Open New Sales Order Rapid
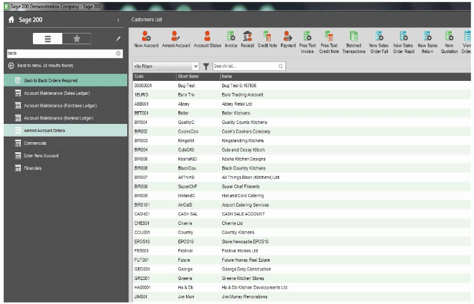474x304 pixels. [x=404, y=42]
